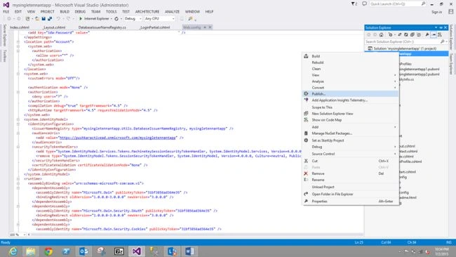
Task: Open Google Chrome from the taskbar
Action: tap(48, 251)
